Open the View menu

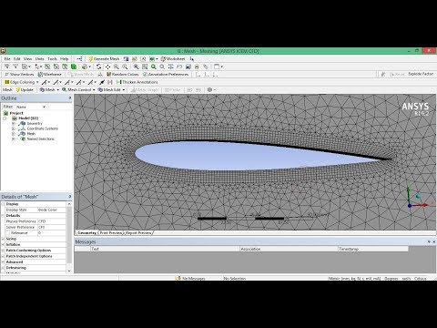tap(27, 59)
